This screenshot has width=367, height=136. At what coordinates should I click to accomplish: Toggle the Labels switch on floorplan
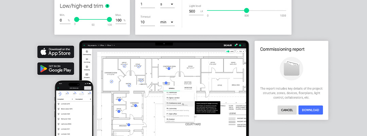[228, 51]
